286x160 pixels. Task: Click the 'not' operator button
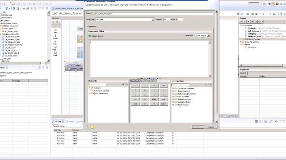point(164,100)
